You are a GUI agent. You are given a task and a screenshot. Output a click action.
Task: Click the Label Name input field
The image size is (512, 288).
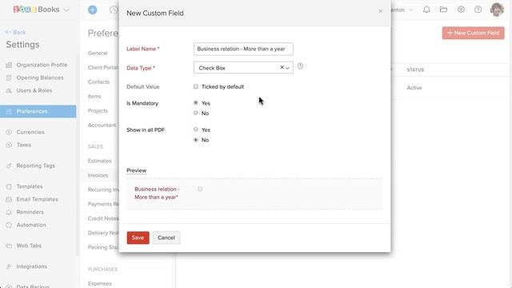(x=243, y=49)
